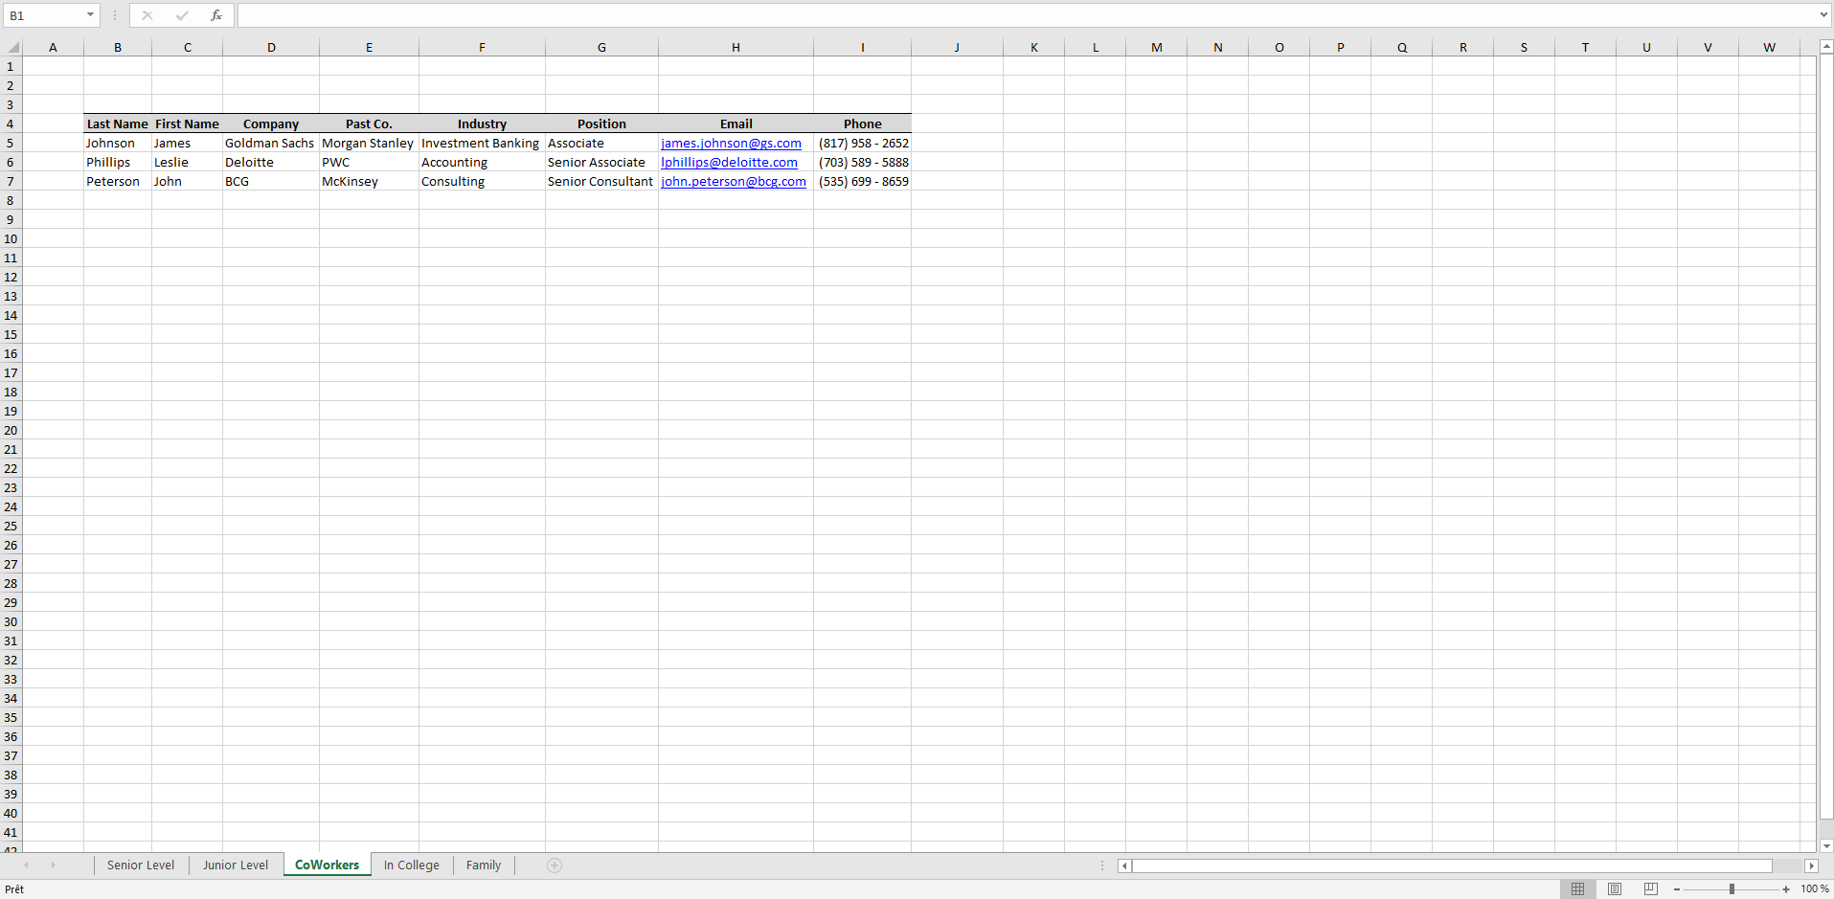
Task: Click the zoom out minus icon
Action: click(1677, 889)
